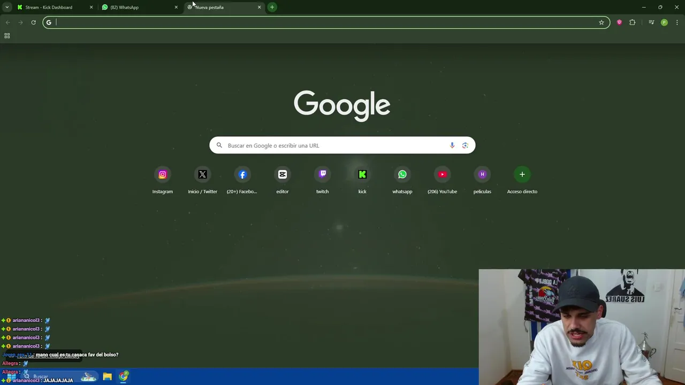The height and width of the screenshot is (385, 685).
Task: Close the WhatsApp tab
Action: (176, 7)
